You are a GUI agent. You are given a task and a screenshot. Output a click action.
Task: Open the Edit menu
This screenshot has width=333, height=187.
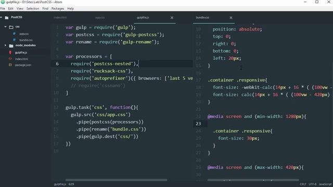tap(10, 8)
